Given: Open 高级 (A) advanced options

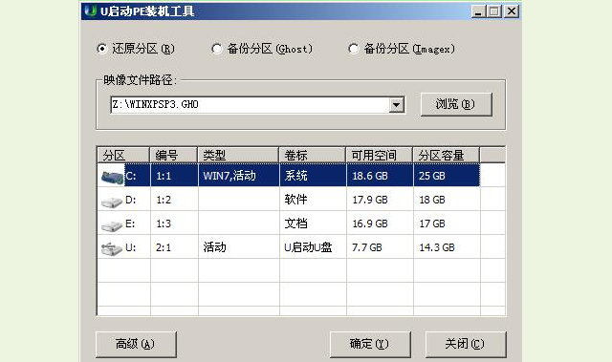Looking at the screenshot, I should coord(136,344).
